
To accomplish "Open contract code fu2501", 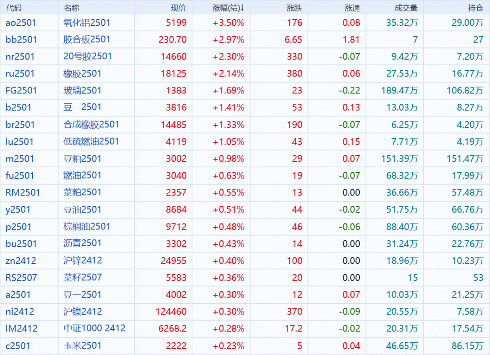I will [20, 175].
